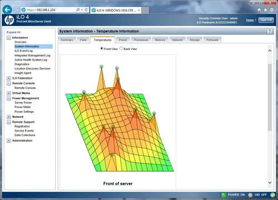Select the Front View radio button
278x200 pixels.
click(102, 48)
